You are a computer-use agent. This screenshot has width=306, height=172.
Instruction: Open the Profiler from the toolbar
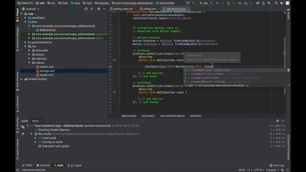(x=240, y=3)
